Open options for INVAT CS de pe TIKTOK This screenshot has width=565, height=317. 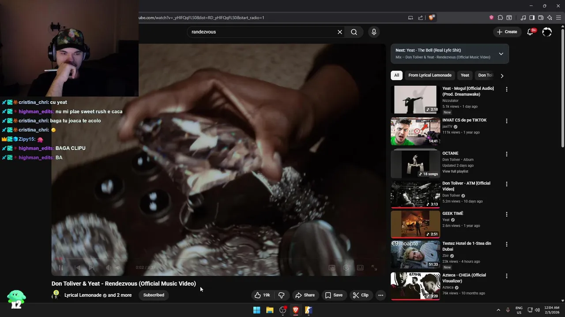click(507, 121)
